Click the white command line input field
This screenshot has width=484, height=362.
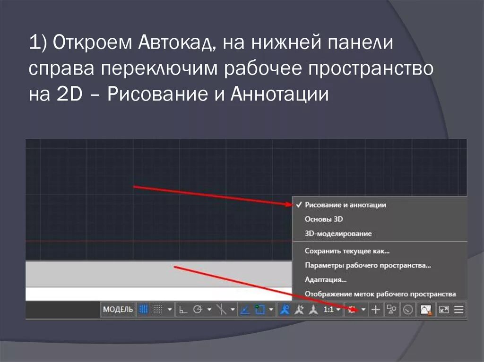(x=159, y=294)
